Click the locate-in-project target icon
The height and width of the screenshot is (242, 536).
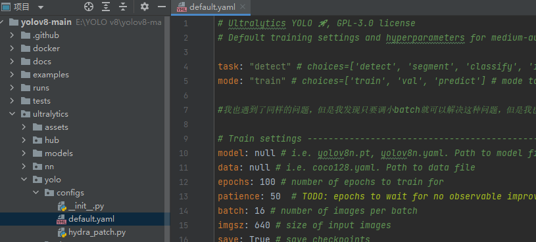pos(89,7)
